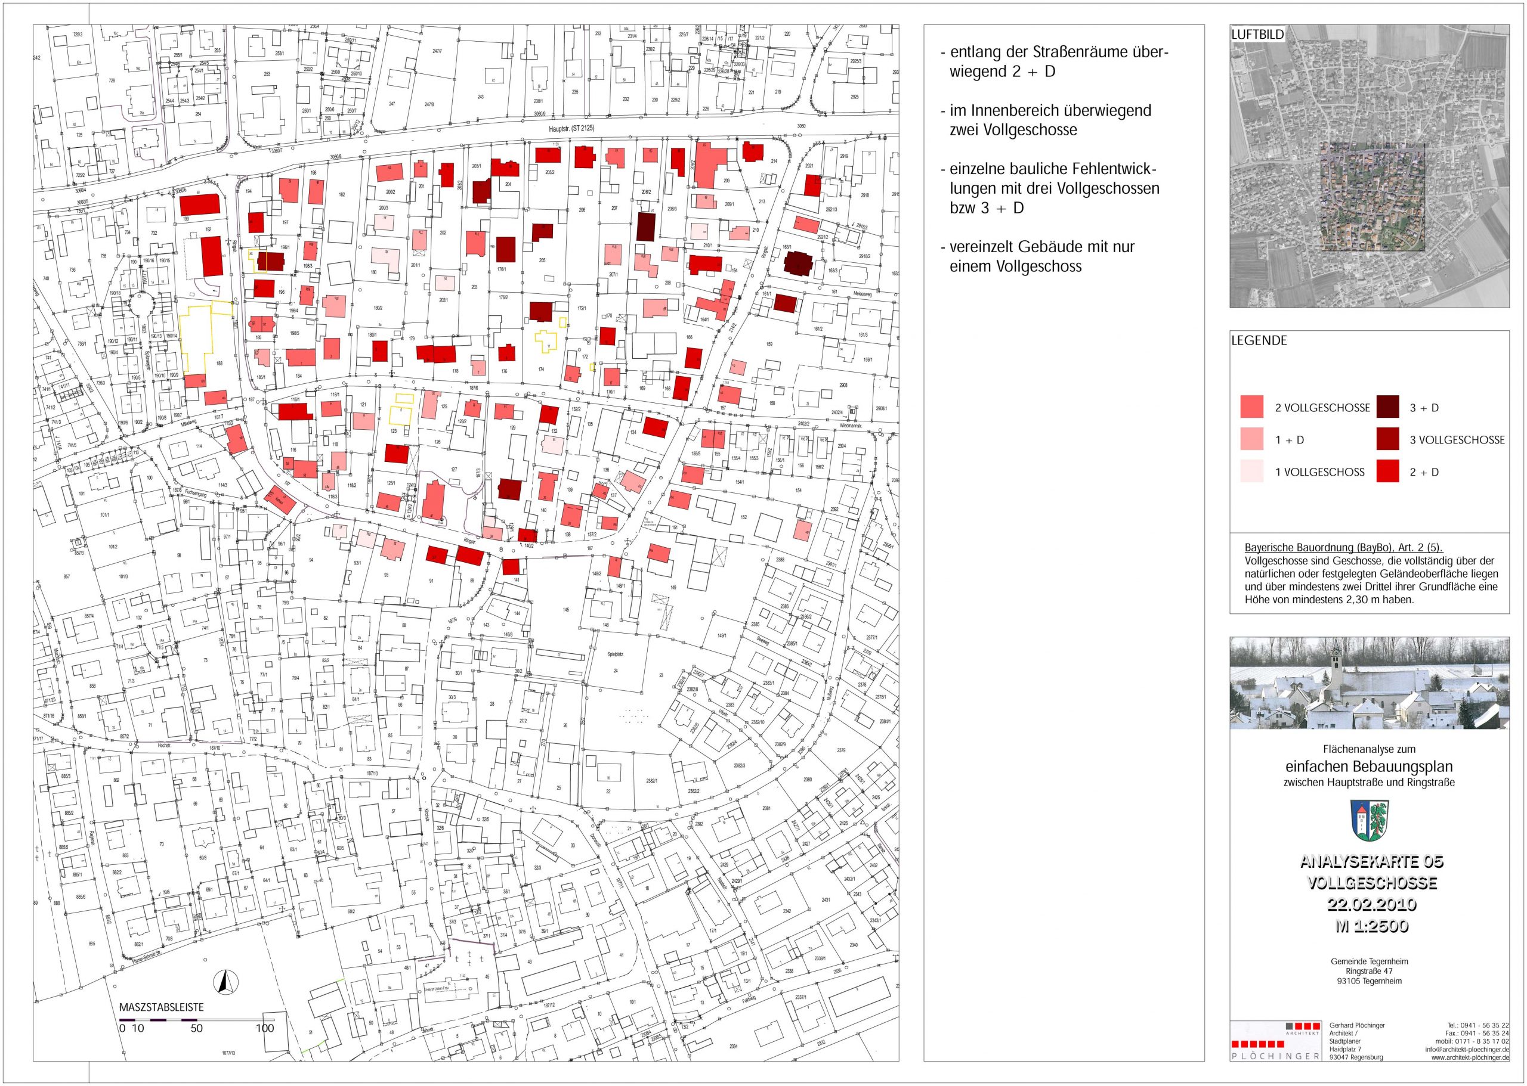Click the 1 VOLLGESCHOSS pale pink swatch
The image size is (1527, 1086).
tap(1252, 471)
